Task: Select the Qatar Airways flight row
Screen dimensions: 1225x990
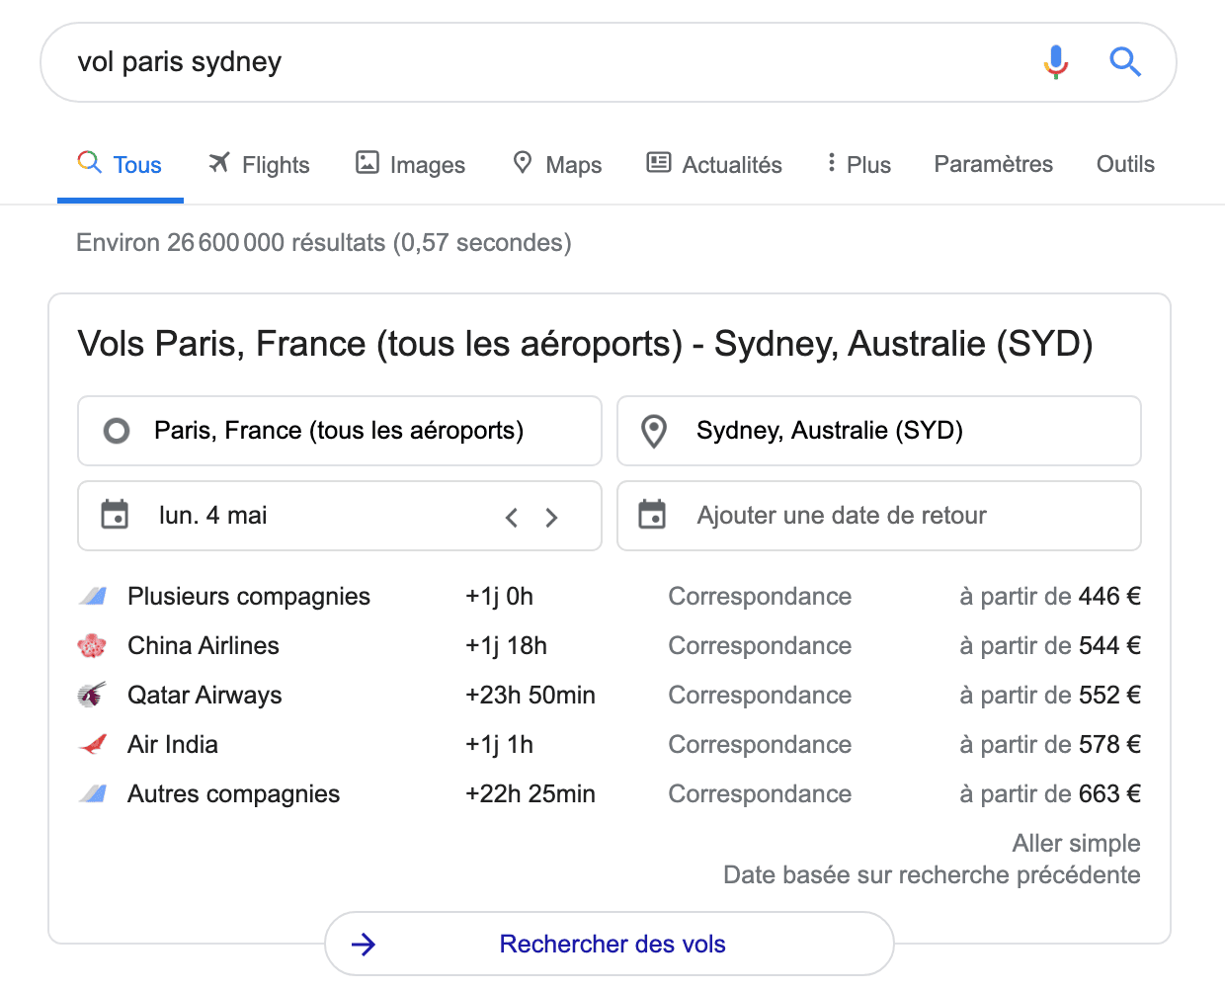Action: pyautogui.click(x=610, y=696)
